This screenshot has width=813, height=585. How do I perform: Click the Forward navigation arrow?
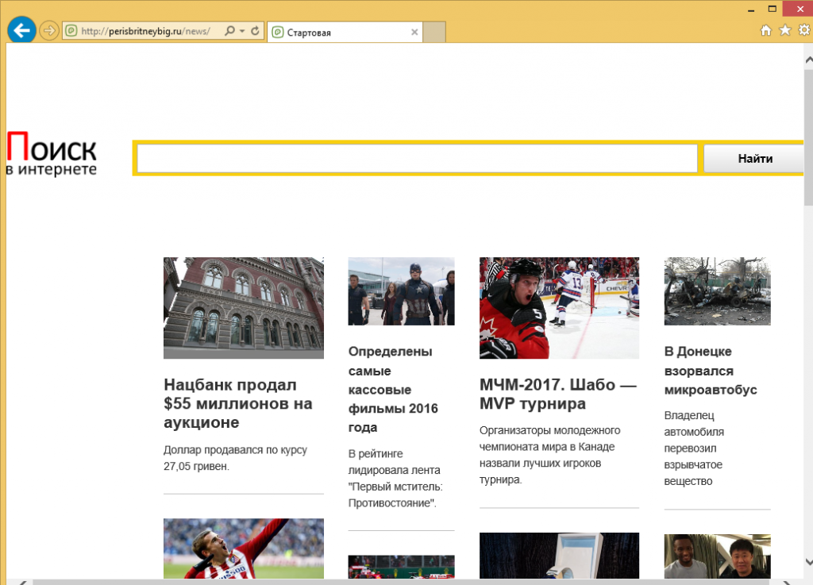coord(49,31)
